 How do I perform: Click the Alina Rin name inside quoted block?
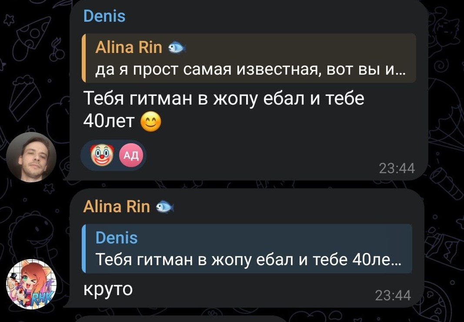point(129,47)
